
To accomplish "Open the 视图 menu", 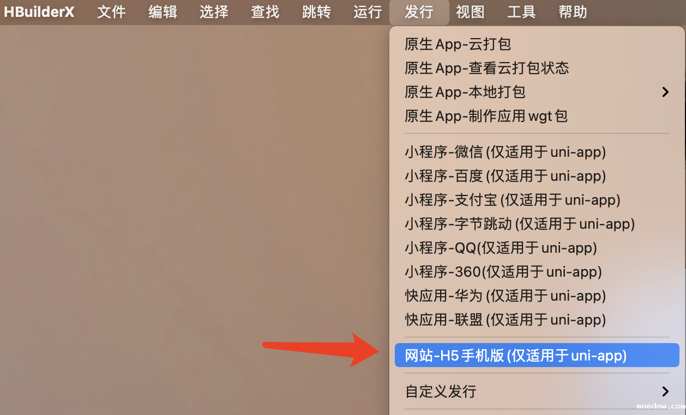I will tap(470, 11).
